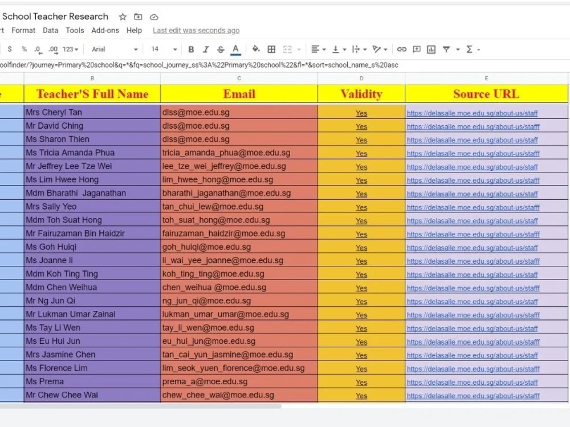The width and height of the screenshot is (570, 427).
Task: Open the source URL in Mr Chew Chee Wai row
Action: point(473,396)
